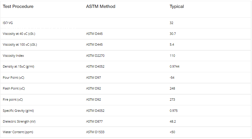Click the ASTM D2270 method cell
This screenshot has height=139, width=252.
coord(95,56)
